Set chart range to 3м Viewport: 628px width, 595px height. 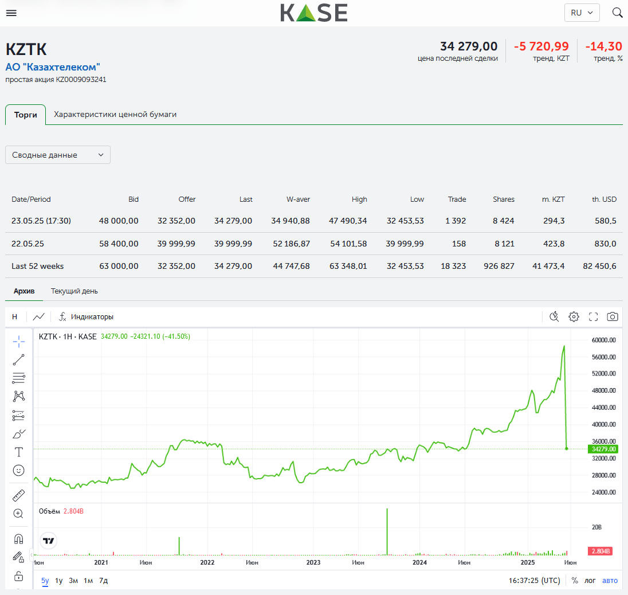pos(73,580)
